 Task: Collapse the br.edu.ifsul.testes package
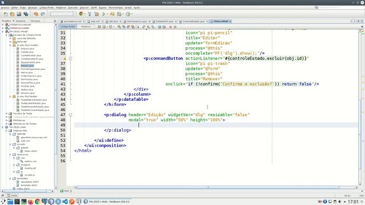[10, 96]
